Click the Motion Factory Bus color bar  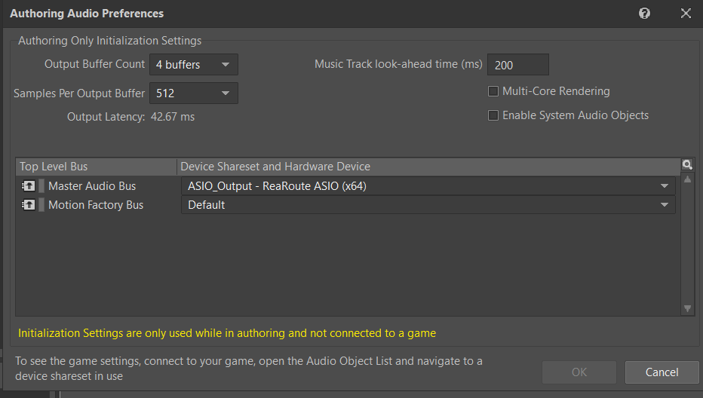(x=41, y=205)
